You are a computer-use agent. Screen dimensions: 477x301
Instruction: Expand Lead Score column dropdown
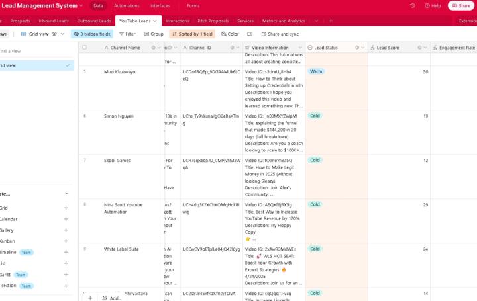[x=425, y=48]
